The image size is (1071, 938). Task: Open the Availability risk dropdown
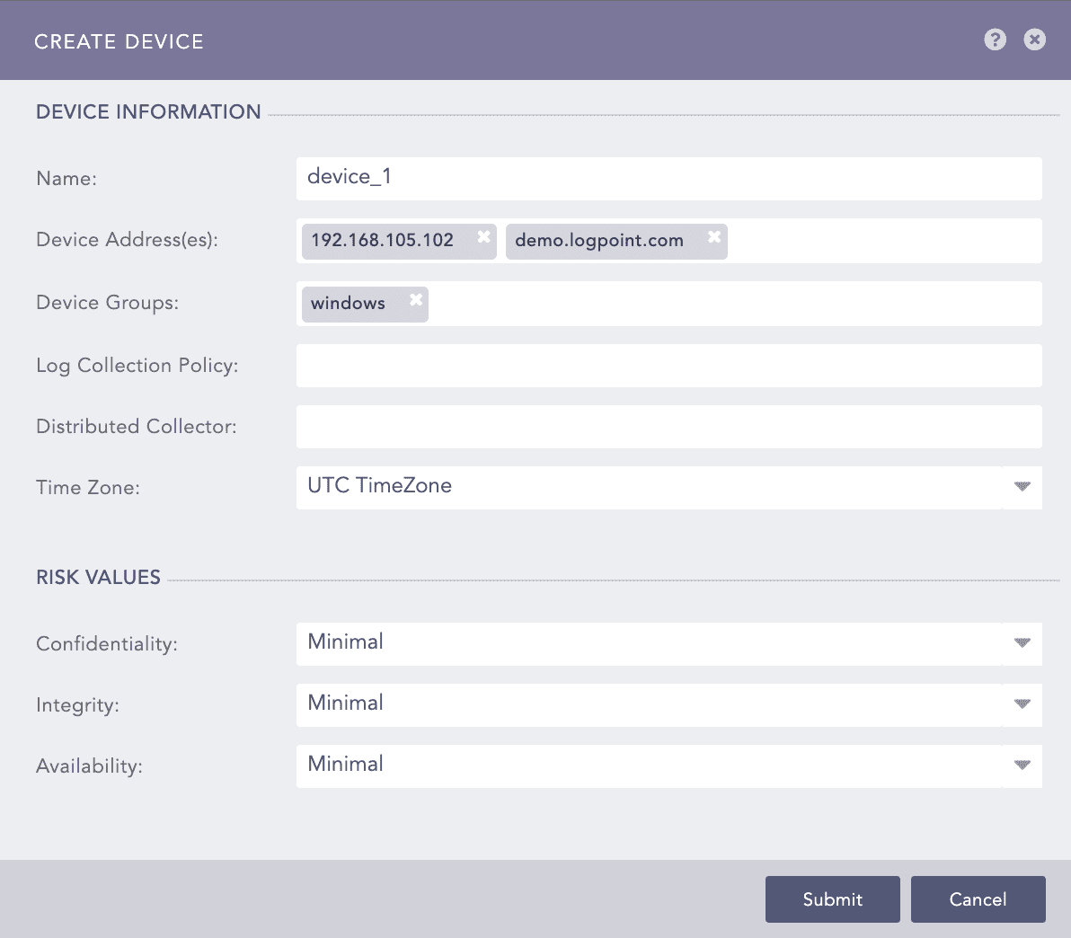coord(1022,765)
